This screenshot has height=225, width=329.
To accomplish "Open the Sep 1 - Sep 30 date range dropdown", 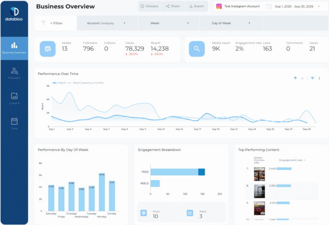I will point(297,6).
